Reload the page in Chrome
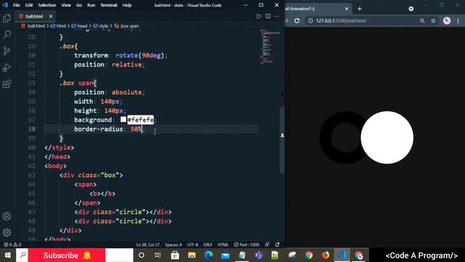 297,21
